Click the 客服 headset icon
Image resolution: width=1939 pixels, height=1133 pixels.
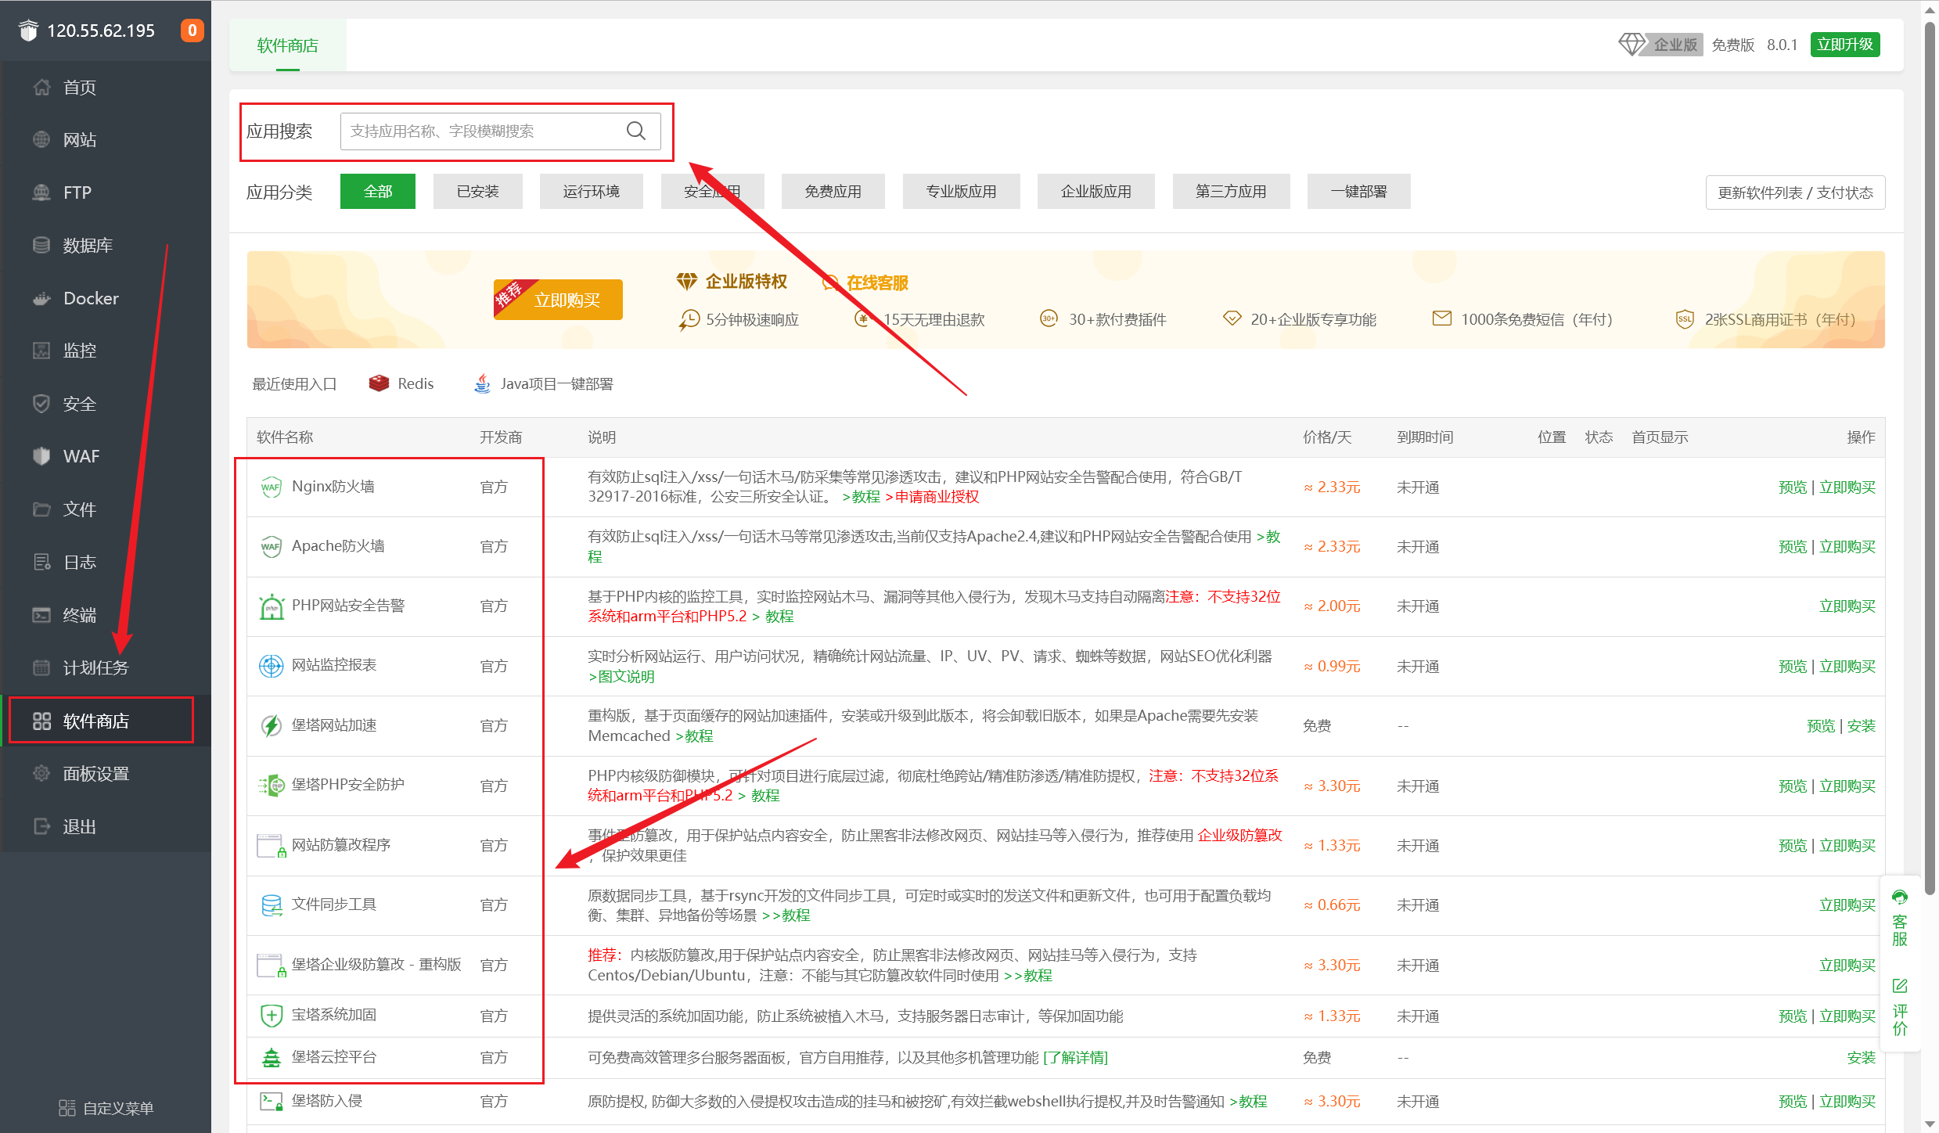(x=1900, y=897)
